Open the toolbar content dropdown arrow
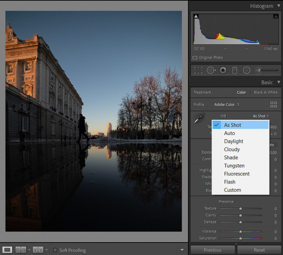 click(x=182, y=250)
